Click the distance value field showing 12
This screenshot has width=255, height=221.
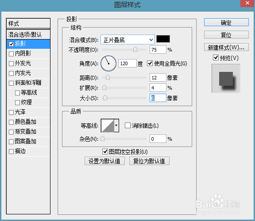click(158, 78)
